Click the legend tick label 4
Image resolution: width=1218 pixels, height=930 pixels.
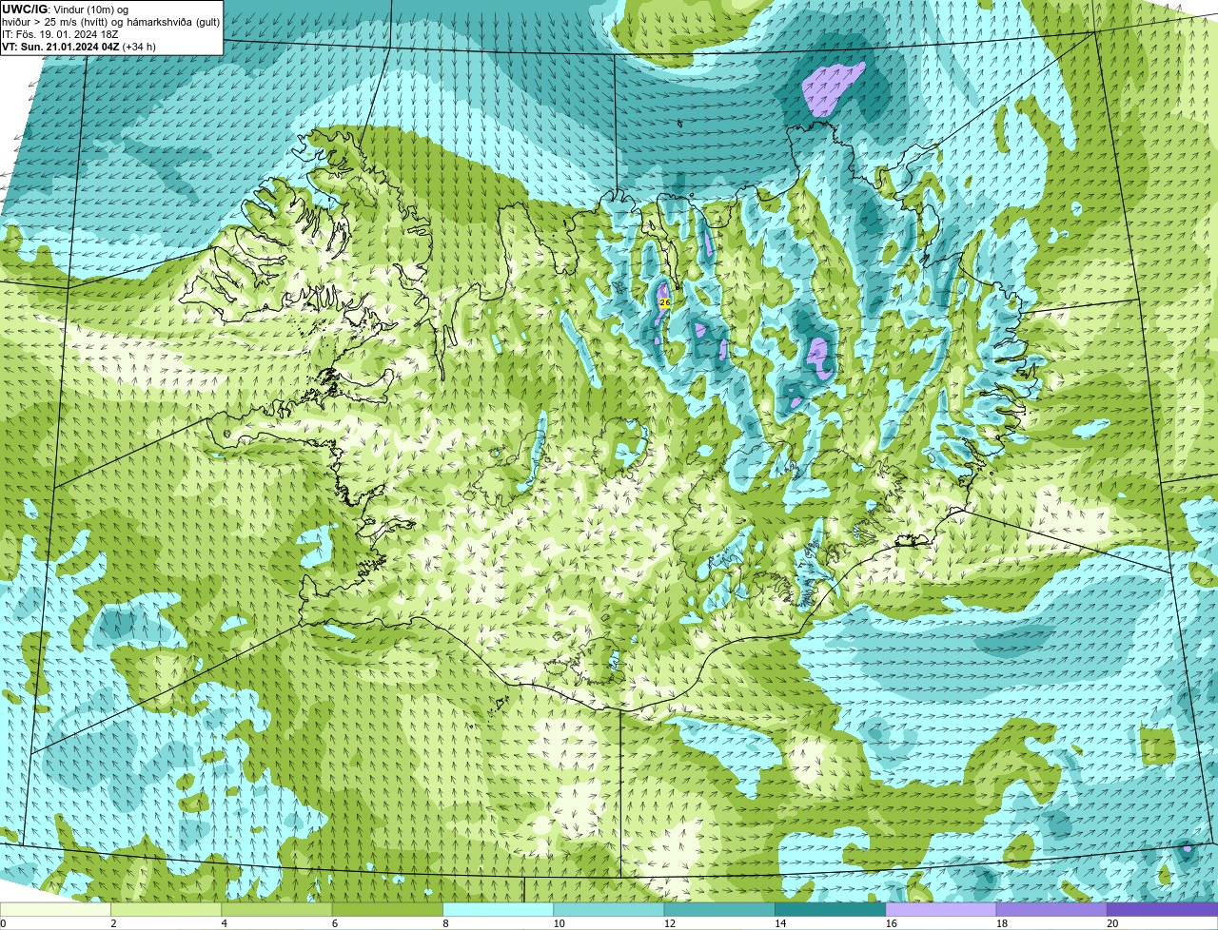coord(224,923)
